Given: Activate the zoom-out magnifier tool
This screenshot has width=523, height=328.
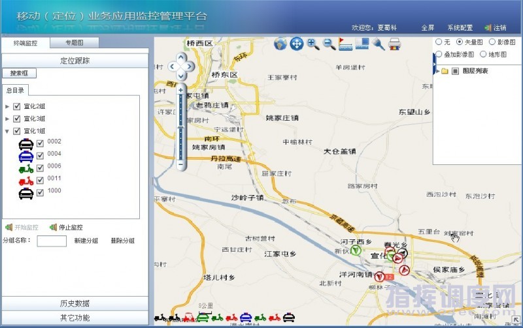Looking at the screenshot, I should pos(329,44).
